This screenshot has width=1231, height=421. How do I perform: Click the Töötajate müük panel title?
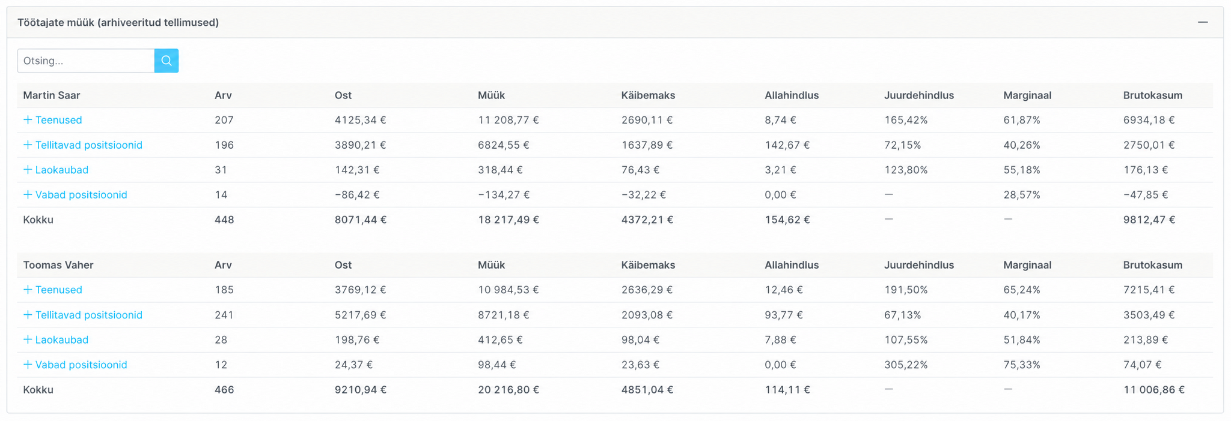(118, 22)
